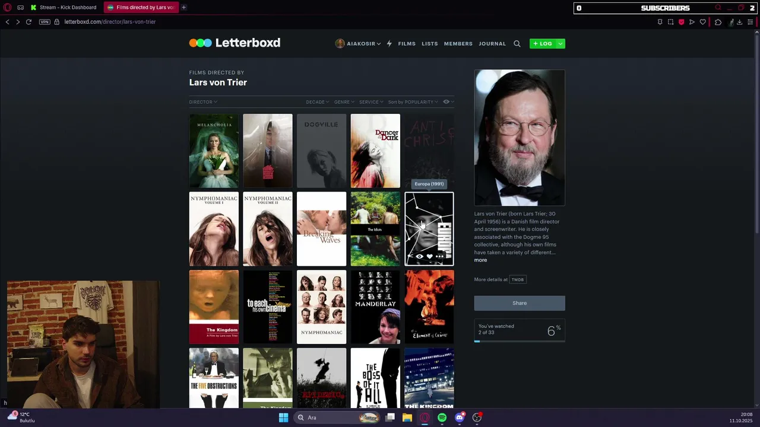Click the taskbar Ara search box
This screenshot has height=427, width=760.
click(x=337, y=418)
